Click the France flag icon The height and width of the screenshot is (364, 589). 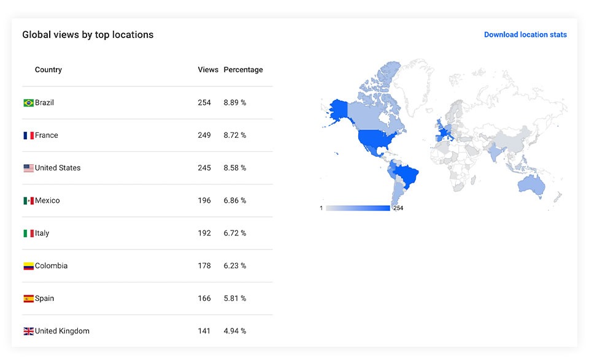tap(29, 135)
